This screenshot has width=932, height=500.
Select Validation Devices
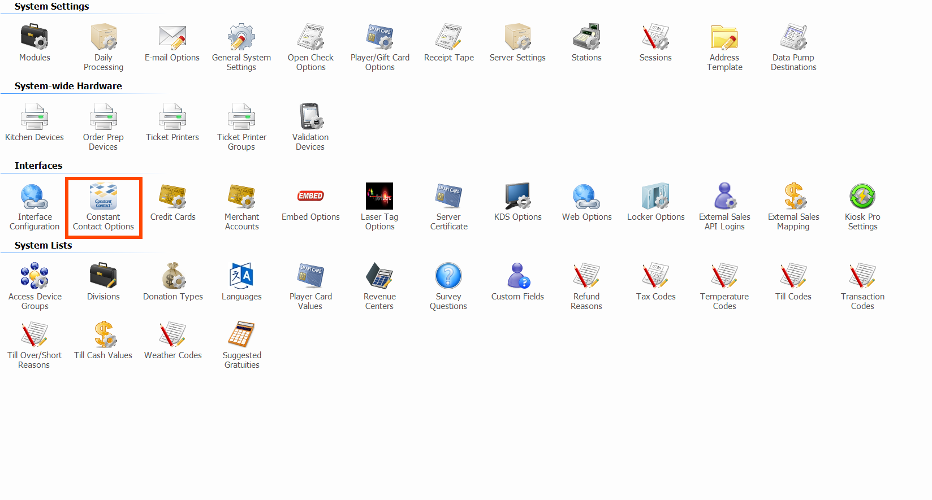pyautogui.click(x=310, y=117)
